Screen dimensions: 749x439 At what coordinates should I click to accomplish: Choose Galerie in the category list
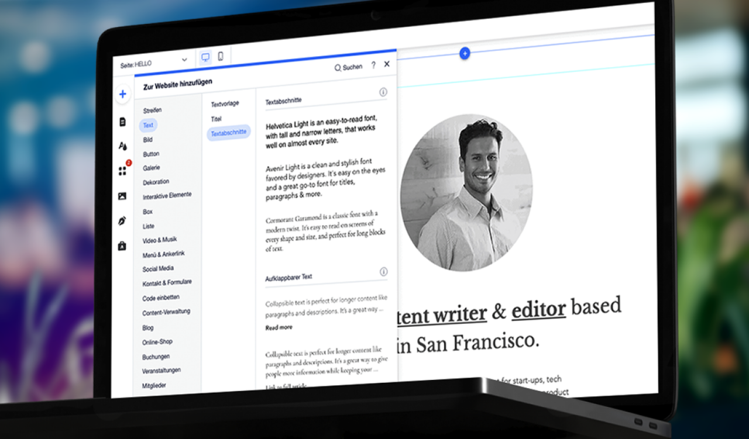(x=151, y=168)
